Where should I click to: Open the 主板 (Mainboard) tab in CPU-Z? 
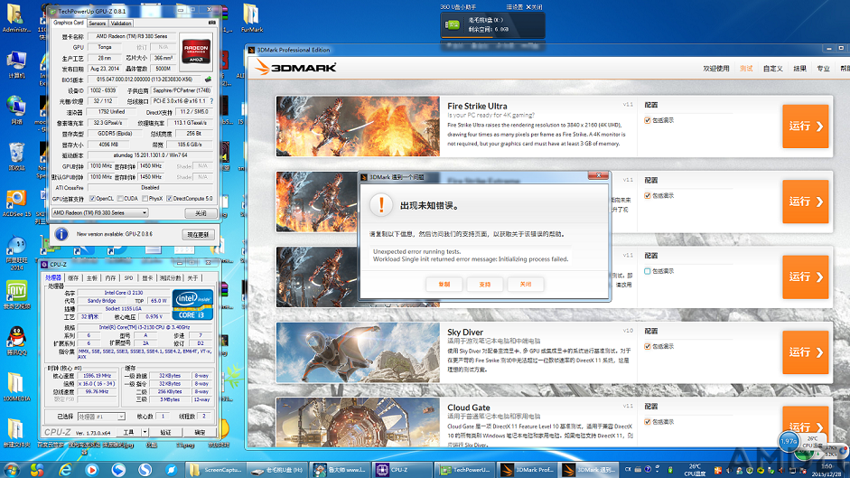tap(91, 277)
